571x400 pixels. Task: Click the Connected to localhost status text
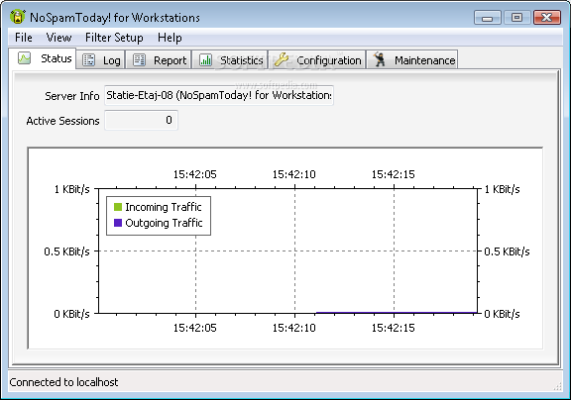(63, 382)
